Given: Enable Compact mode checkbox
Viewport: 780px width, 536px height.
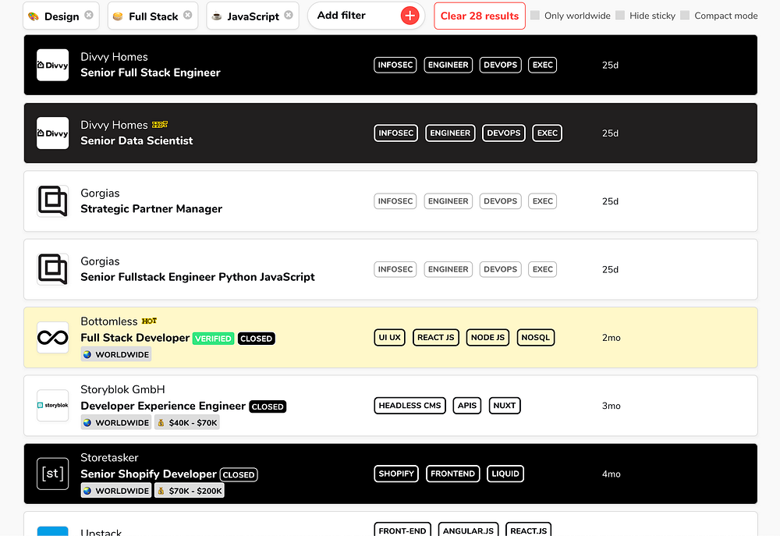Looking at the screenshot, I should tap(685, 15).
